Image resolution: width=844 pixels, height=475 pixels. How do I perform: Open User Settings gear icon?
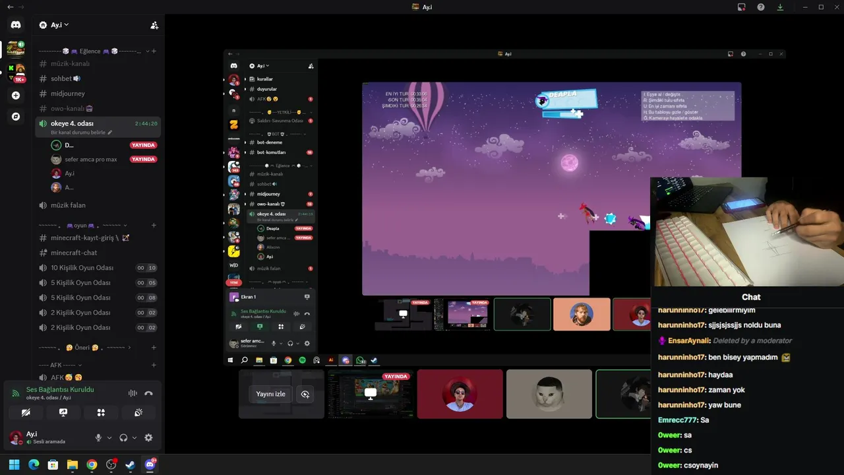[x=148, y=437]
